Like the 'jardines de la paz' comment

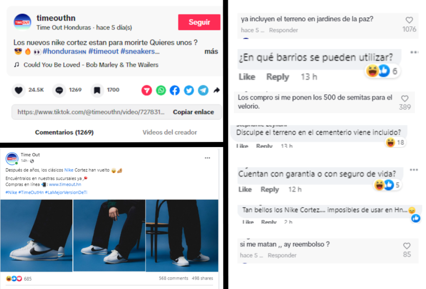(x=409, y=20)
